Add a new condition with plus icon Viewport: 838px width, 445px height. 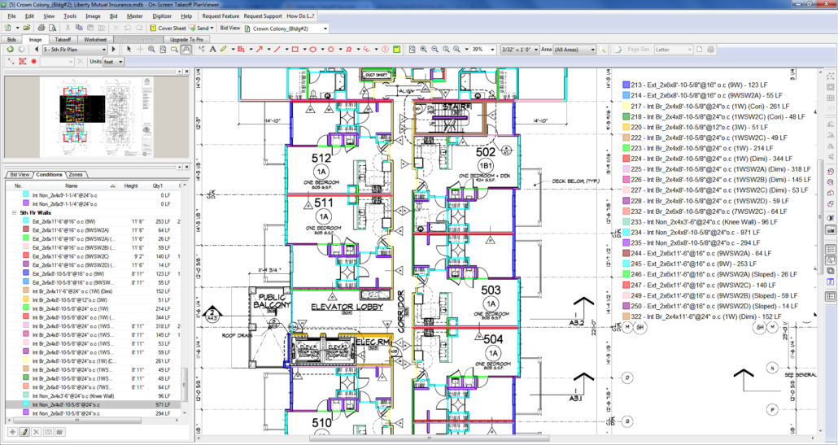(12, 431)
